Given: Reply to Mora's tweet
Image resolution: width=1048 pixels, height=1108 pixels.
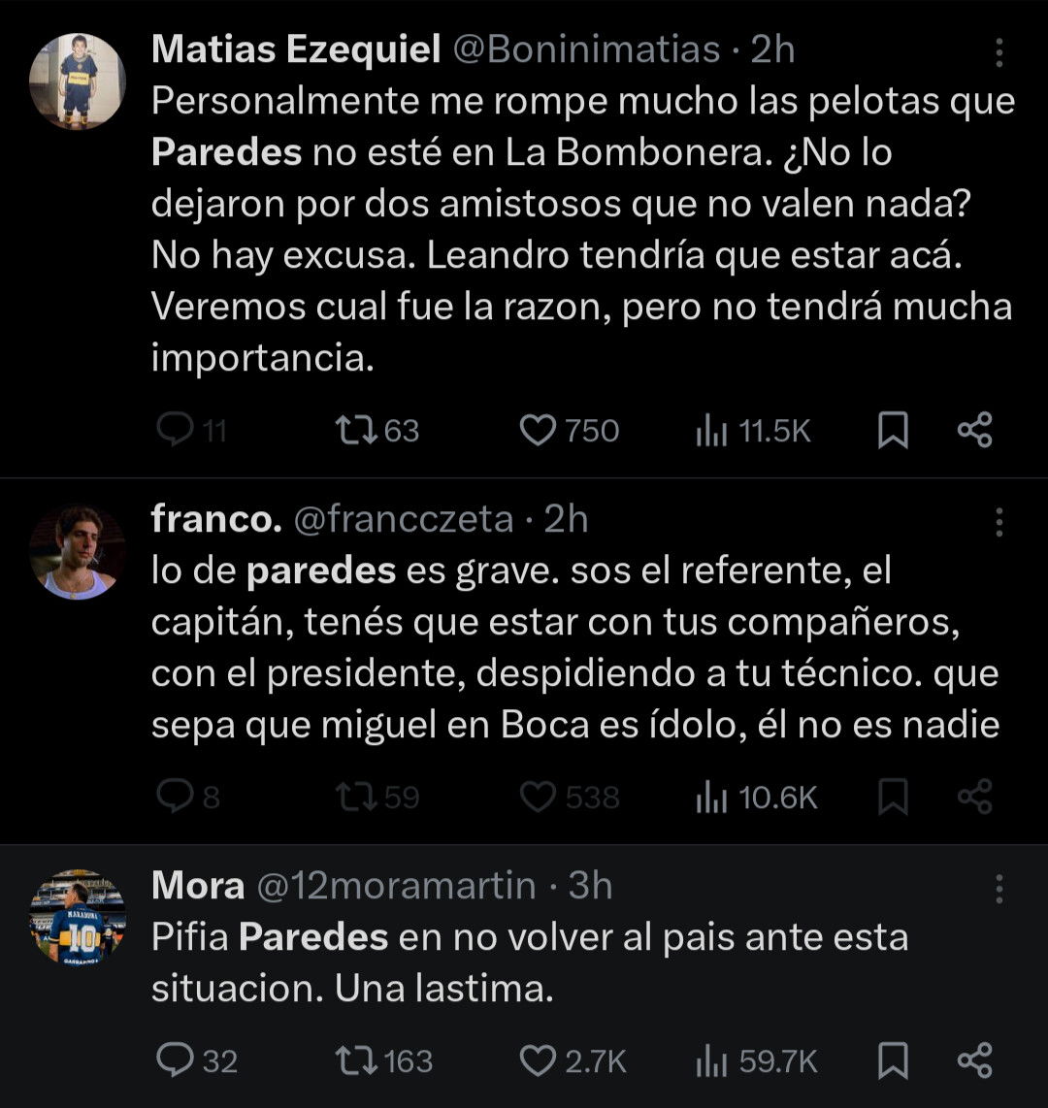Looking at the screenshot, I should 175,1060.
